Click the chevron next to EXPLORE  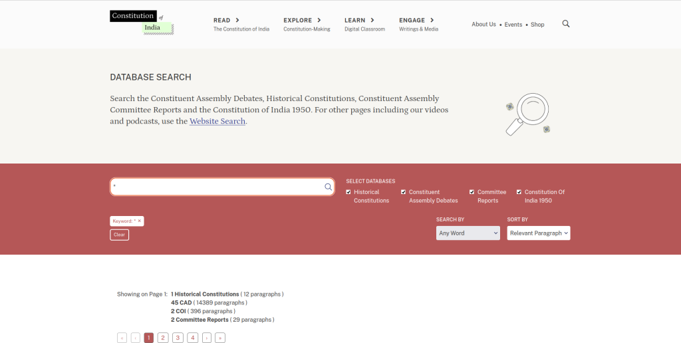coord(319,20)
